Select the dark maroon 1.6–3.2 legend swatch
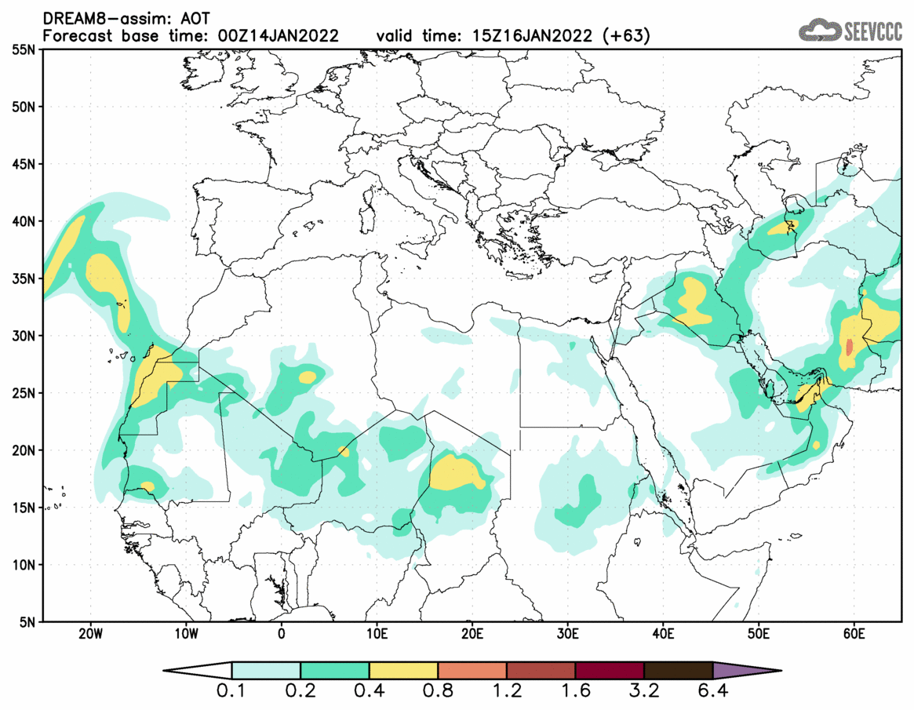 coord(610,671)
